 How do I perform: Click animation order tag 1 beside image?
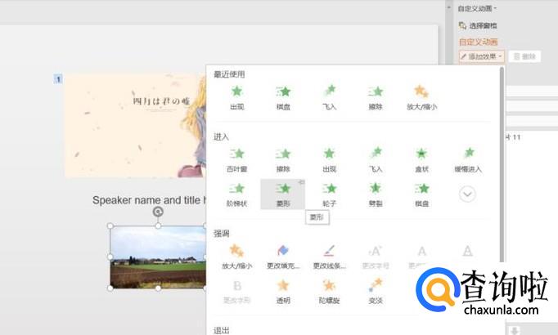click(x=58, y=79)
